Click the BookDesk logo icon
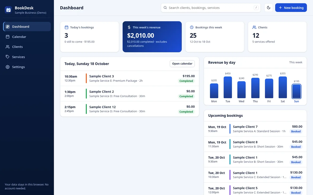 [8, 10]
